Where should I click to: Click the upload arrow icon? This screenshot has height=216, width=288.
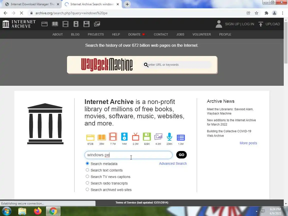coord(261,24)
